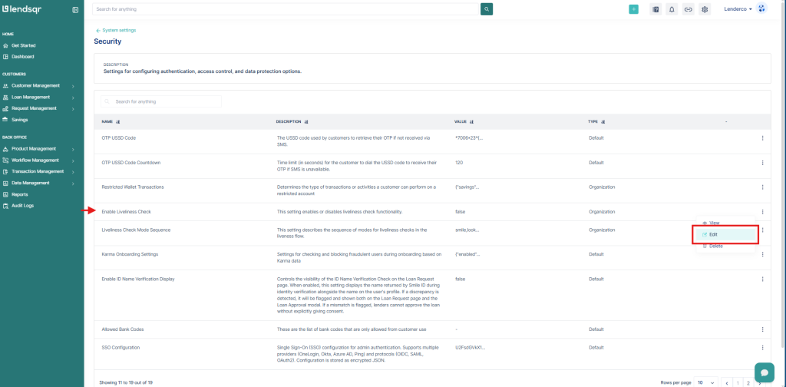Image resolution: width=786 pixels, height=387 pixels.
Task: Collapse sidebar using the panel toggle icon
Action: [x=74, y=10]
